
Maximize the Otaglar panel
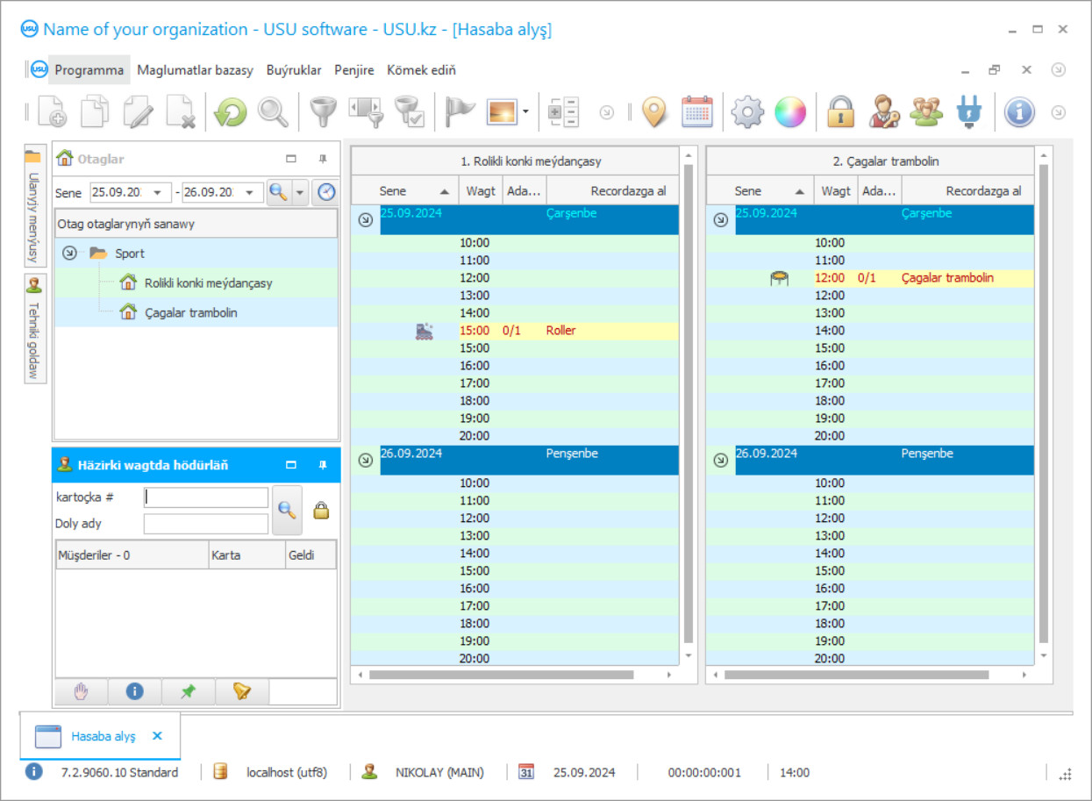point(291,159)
